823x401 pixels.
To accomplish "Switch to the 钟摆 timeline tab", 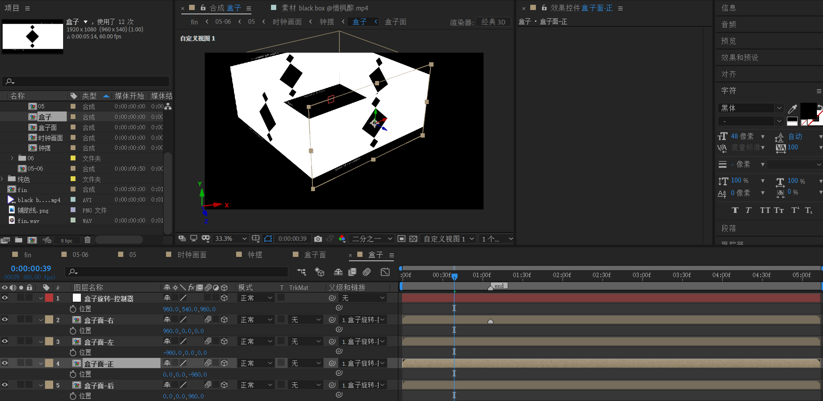I will pos(255,255).
